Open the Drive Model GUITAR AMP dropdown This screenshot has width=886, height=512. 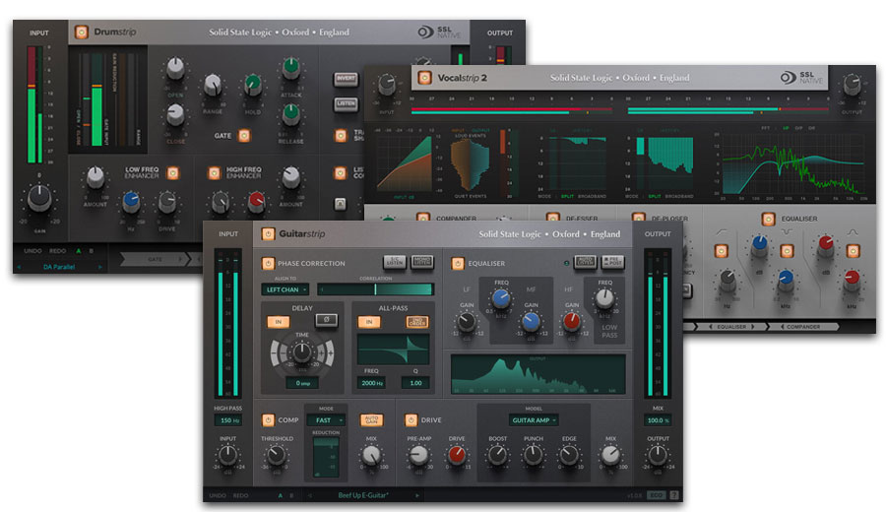click(534, 419)
